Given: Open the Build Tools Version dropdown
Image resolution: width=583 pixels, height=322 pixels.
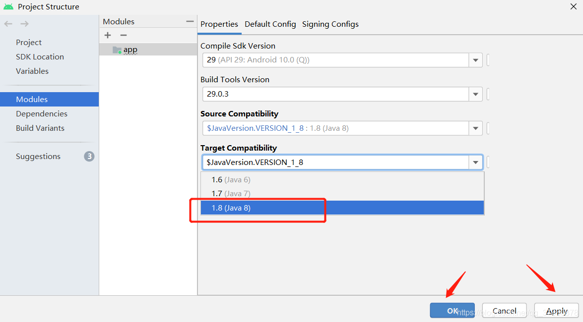Looking at the screenshot, I should (x=475, y=94).
